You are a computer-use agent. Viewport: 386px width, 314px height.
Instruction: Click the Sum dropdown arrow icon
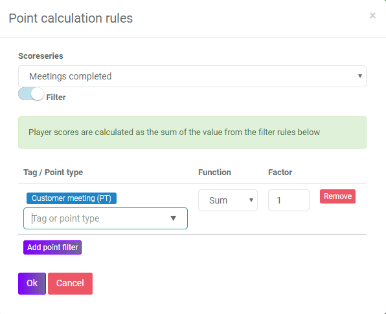[251, 200]
